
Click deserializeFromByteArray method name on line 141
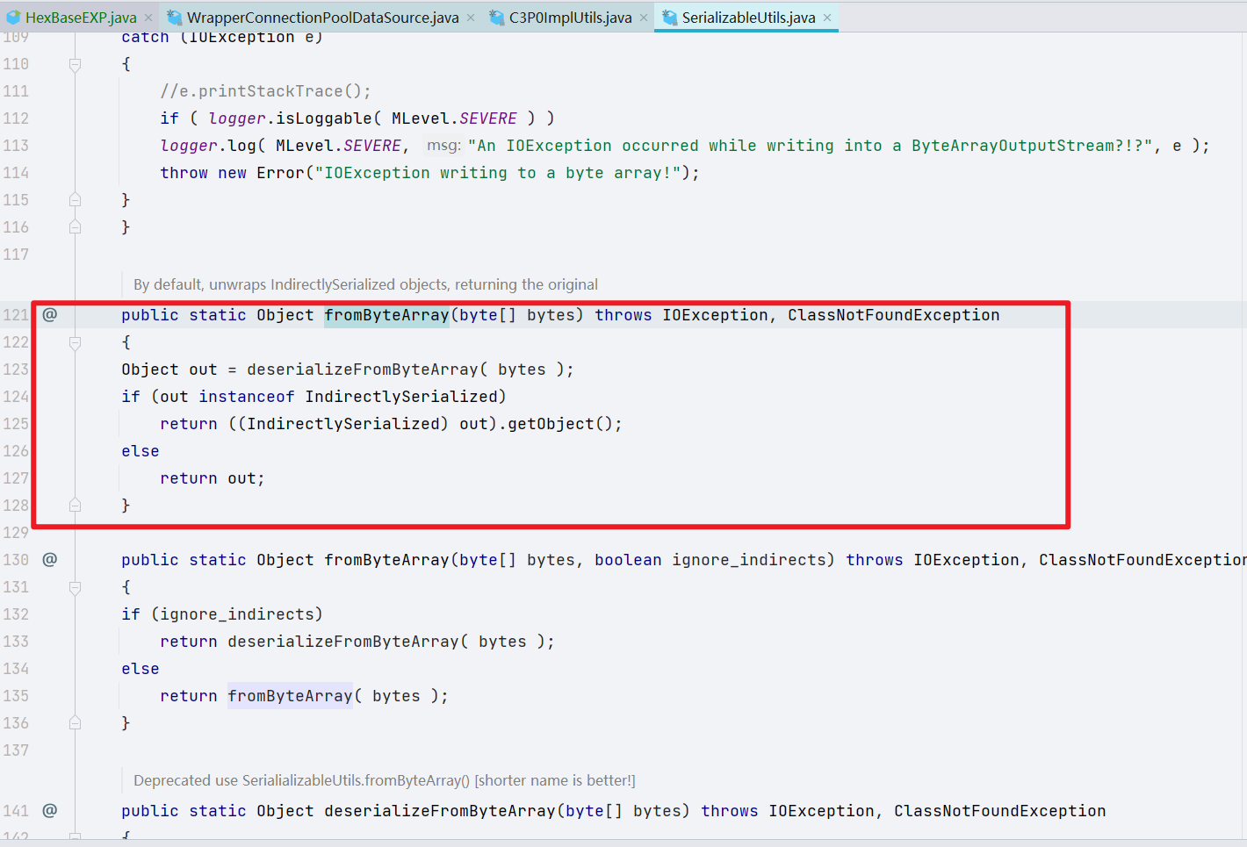point(440,811)
